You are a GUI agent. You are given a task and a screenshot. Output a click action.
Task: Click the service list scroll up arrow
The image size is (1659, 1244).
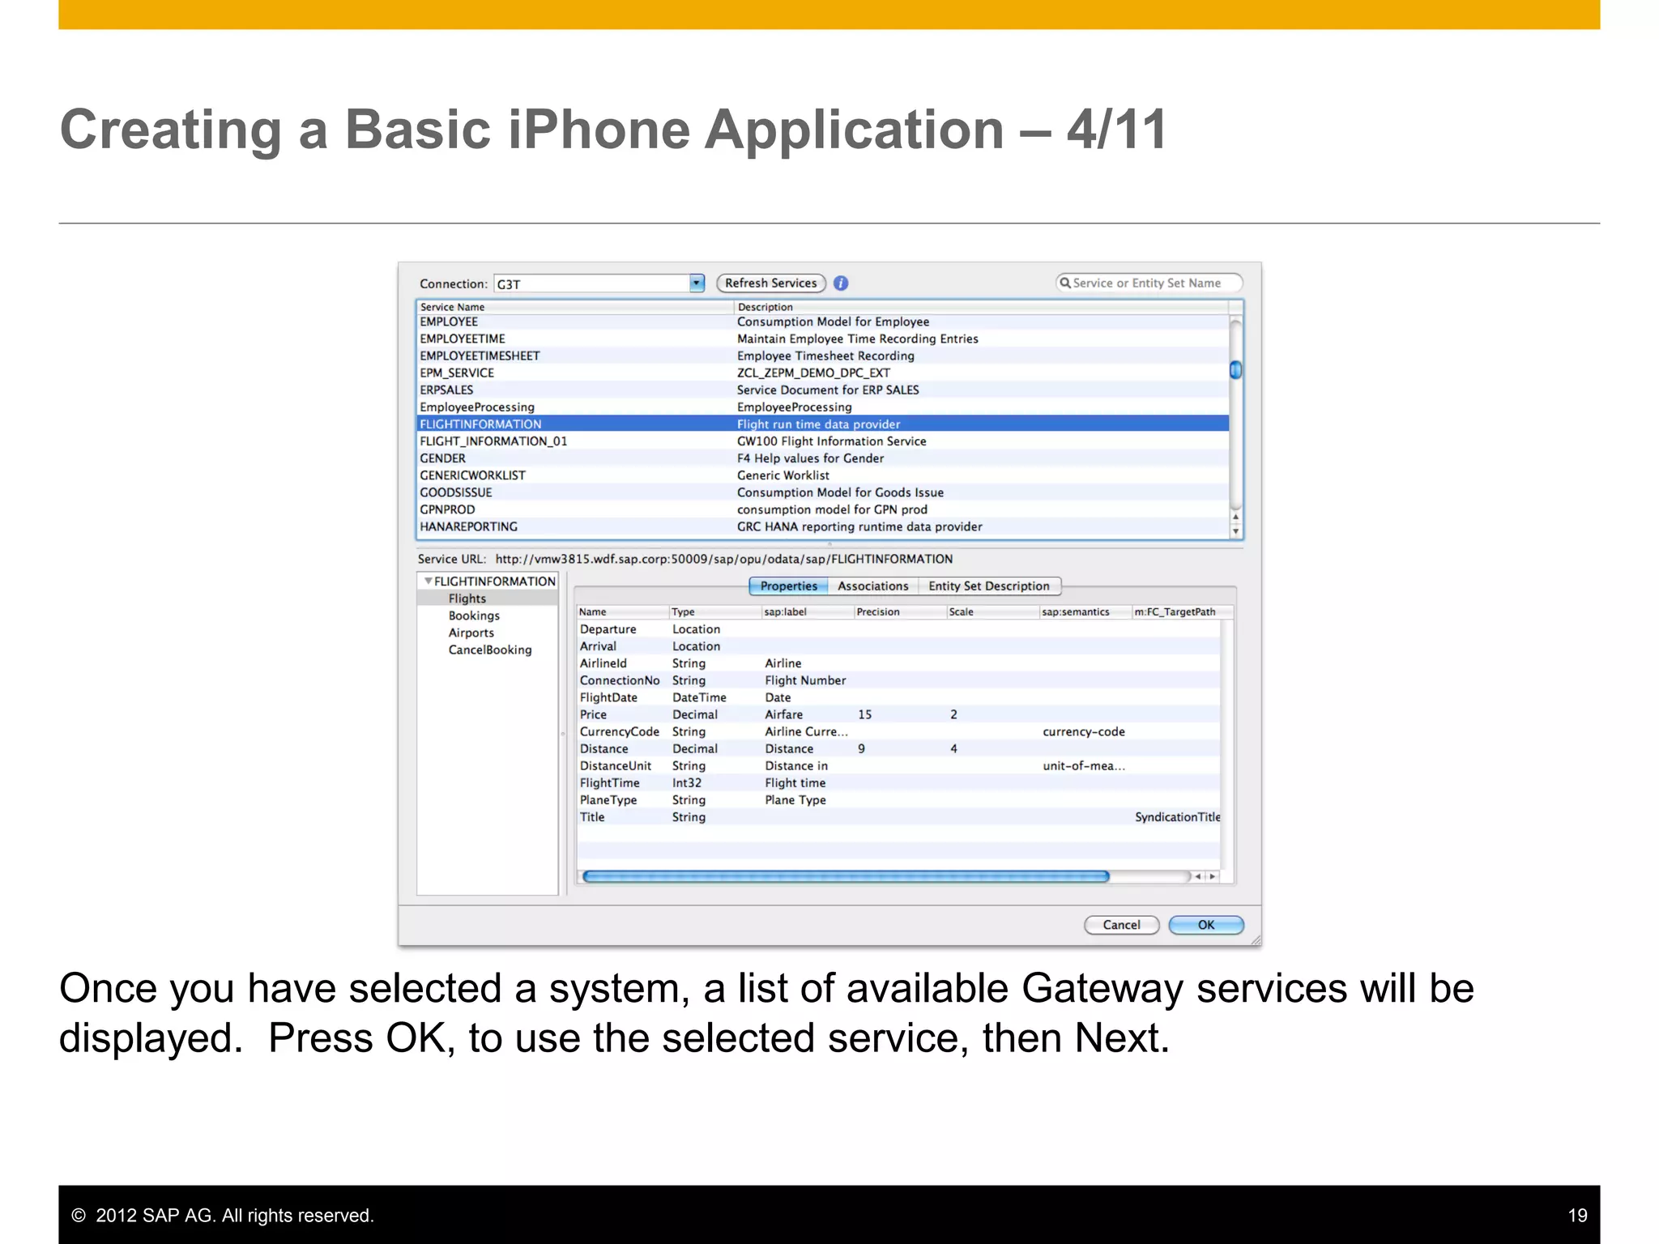coord(1235,516)
